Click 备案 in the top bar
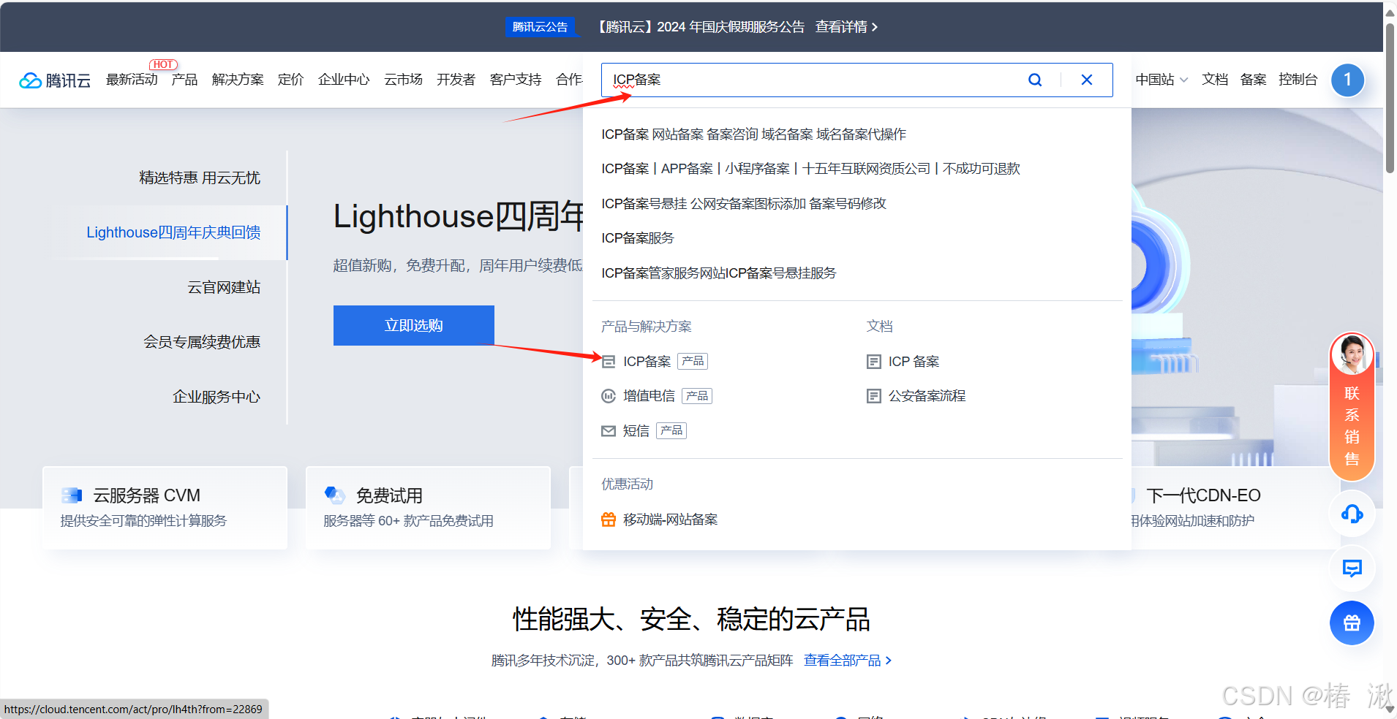 click(1253, 80)
